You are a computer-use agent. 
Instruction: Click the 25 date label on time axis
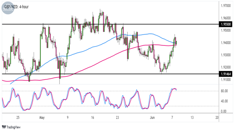18,117
